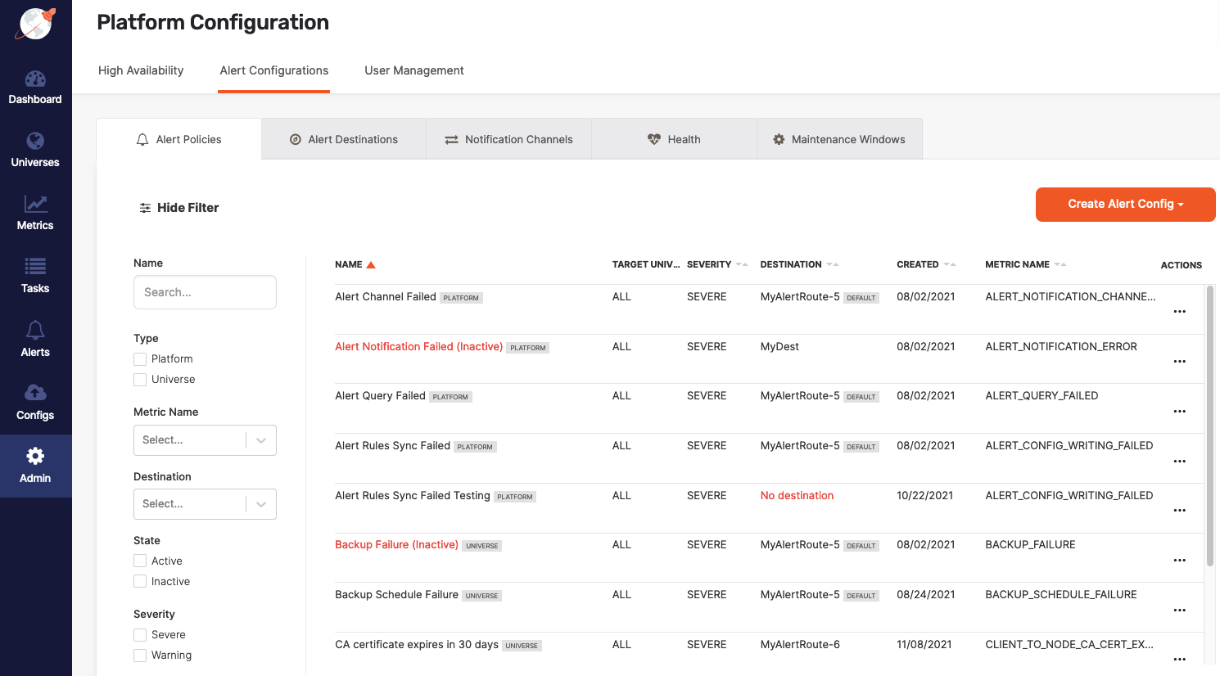Viewport: 1220px width, 676px height.
Task: Click the 08/24/2021 created date
Action: click(926, 595)
